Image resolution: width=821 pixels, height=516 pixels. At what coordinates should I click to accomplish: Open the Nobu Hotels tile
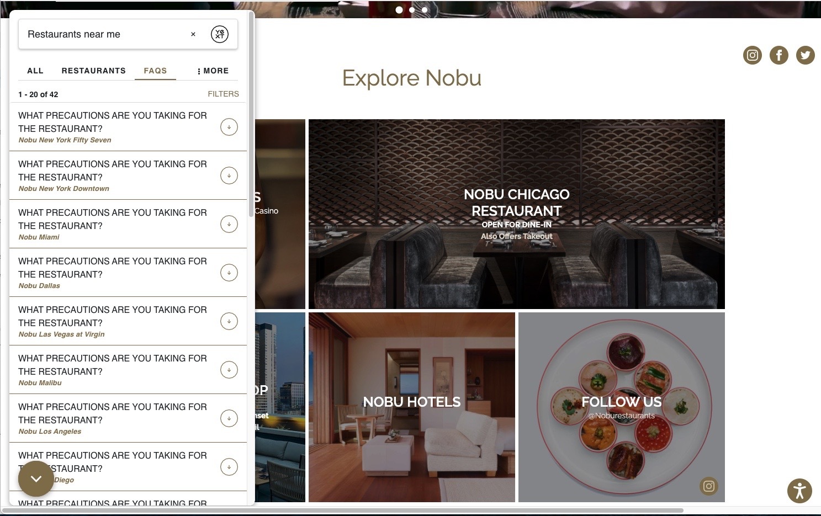coord(412,407)
